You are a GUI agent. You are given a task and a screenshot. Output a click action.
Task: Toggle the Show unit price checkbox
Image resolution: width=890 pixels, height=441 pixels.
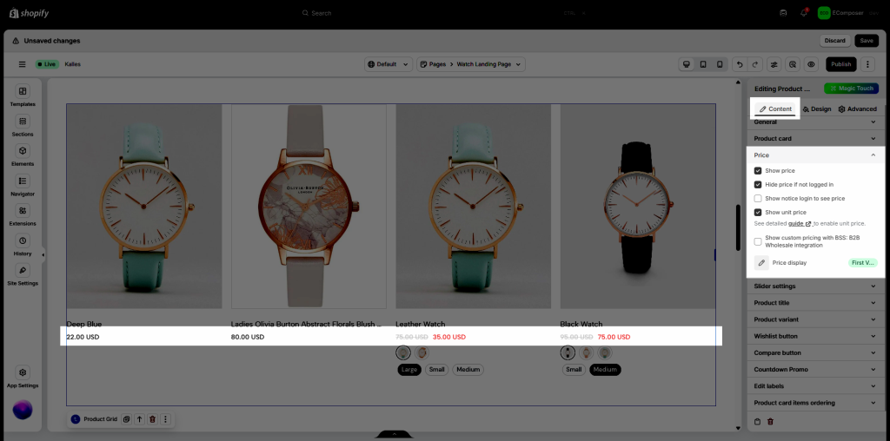tap(758, 213)
